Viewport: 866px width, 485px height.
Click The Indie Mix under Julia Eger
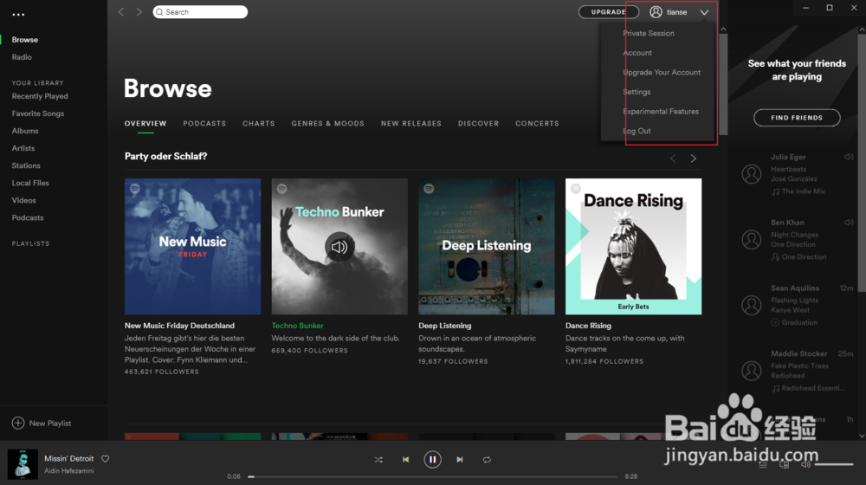click(x=803, y=191)
